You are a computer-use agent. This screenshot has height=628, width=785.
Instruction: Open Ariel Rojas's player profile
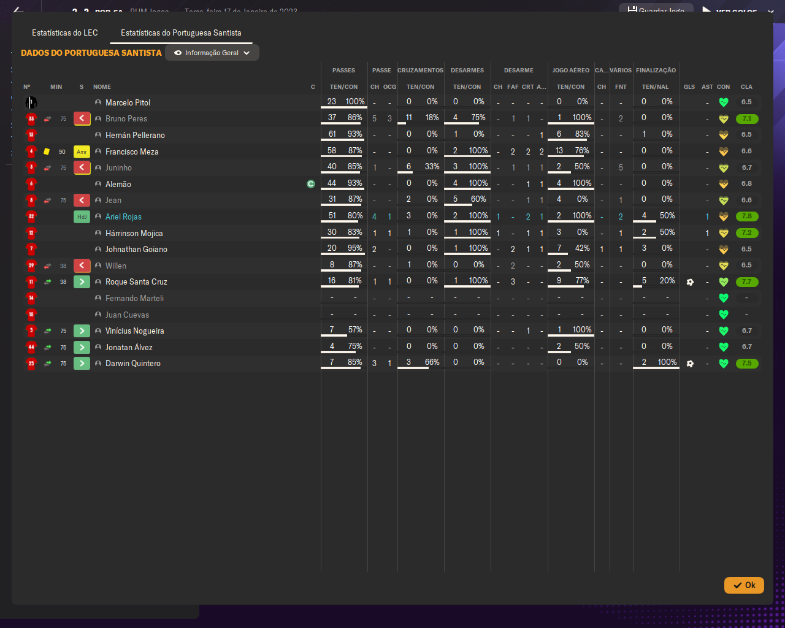[123, 216]
